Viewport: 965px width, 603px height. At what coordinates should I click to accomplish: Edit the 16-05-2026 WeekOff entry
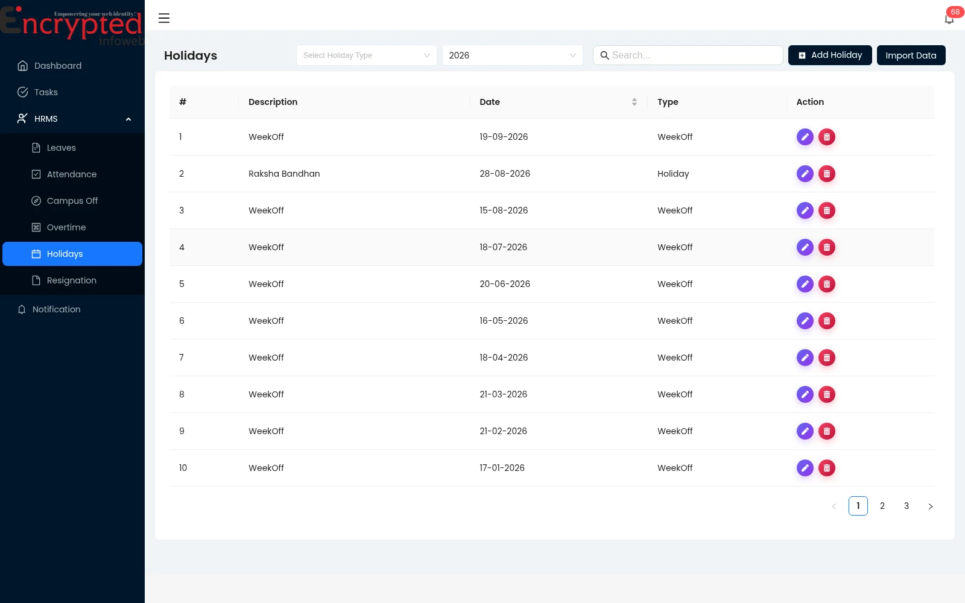pyautogui.click(x=805, y=321)
